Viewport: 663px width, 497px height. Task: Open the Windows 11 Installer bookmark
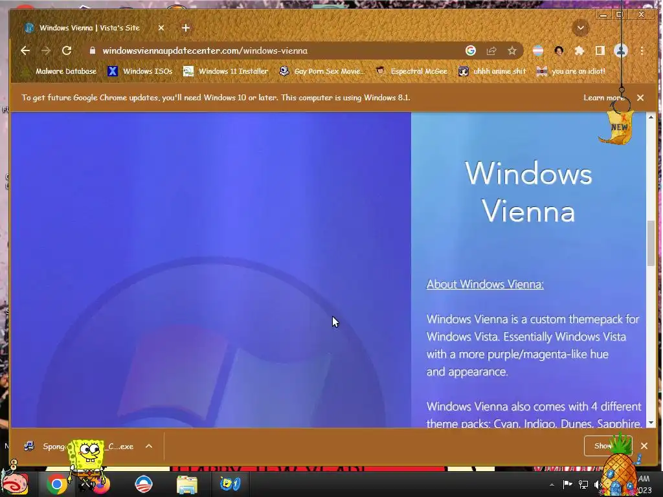(225, 71)
